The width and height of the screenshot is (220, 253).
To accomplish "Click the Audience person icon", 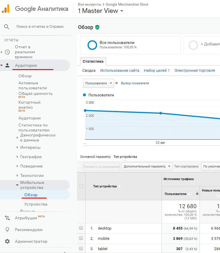I will (7, 65).
